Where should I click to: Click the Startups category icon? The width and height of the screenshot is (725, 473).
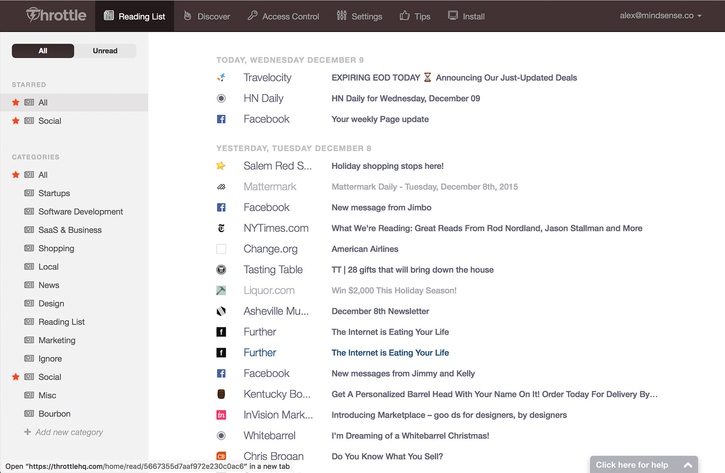pos(29,193)
